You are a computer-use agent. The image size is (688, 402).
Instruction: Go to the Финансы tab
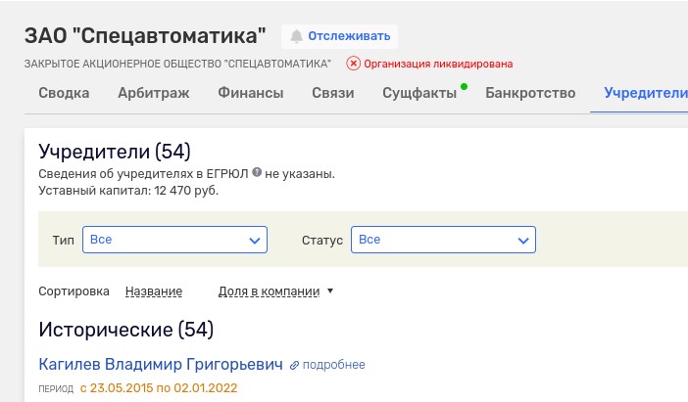click(x=250, y=94)
